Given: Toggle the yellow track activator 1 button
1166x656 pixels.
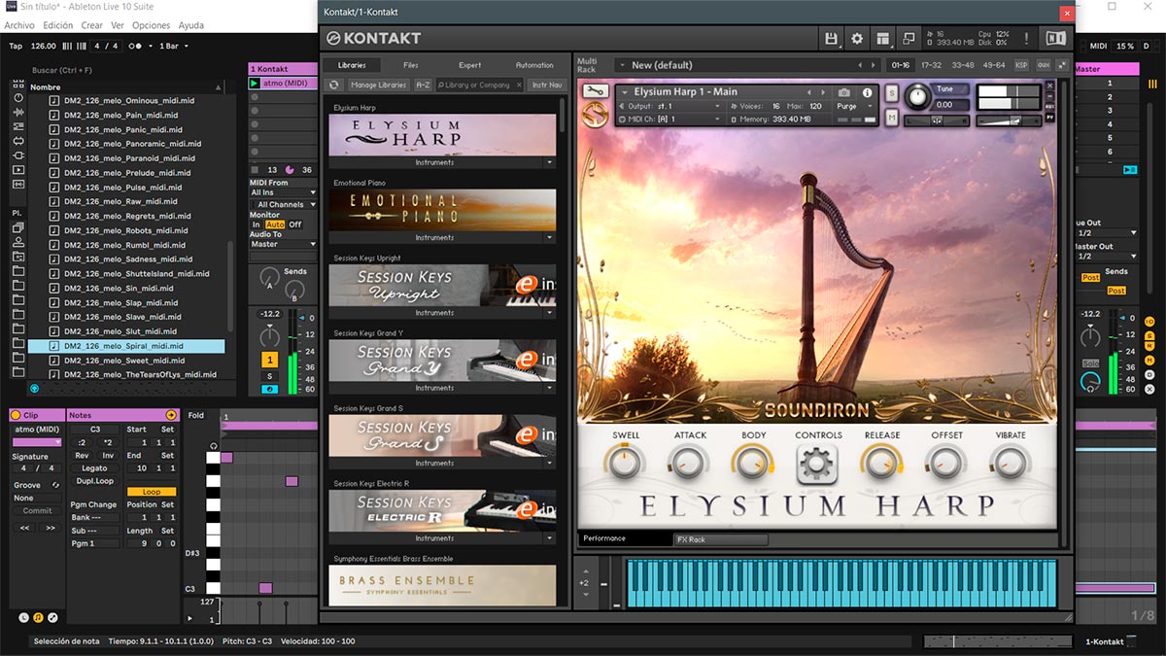Looking at the screenshot, I should pyautogui.click(x=269, y=360).
